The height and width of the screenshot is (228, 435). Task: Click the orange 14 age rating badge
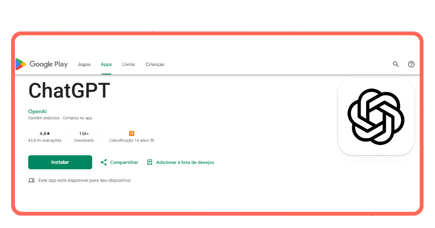click(132, 133)
